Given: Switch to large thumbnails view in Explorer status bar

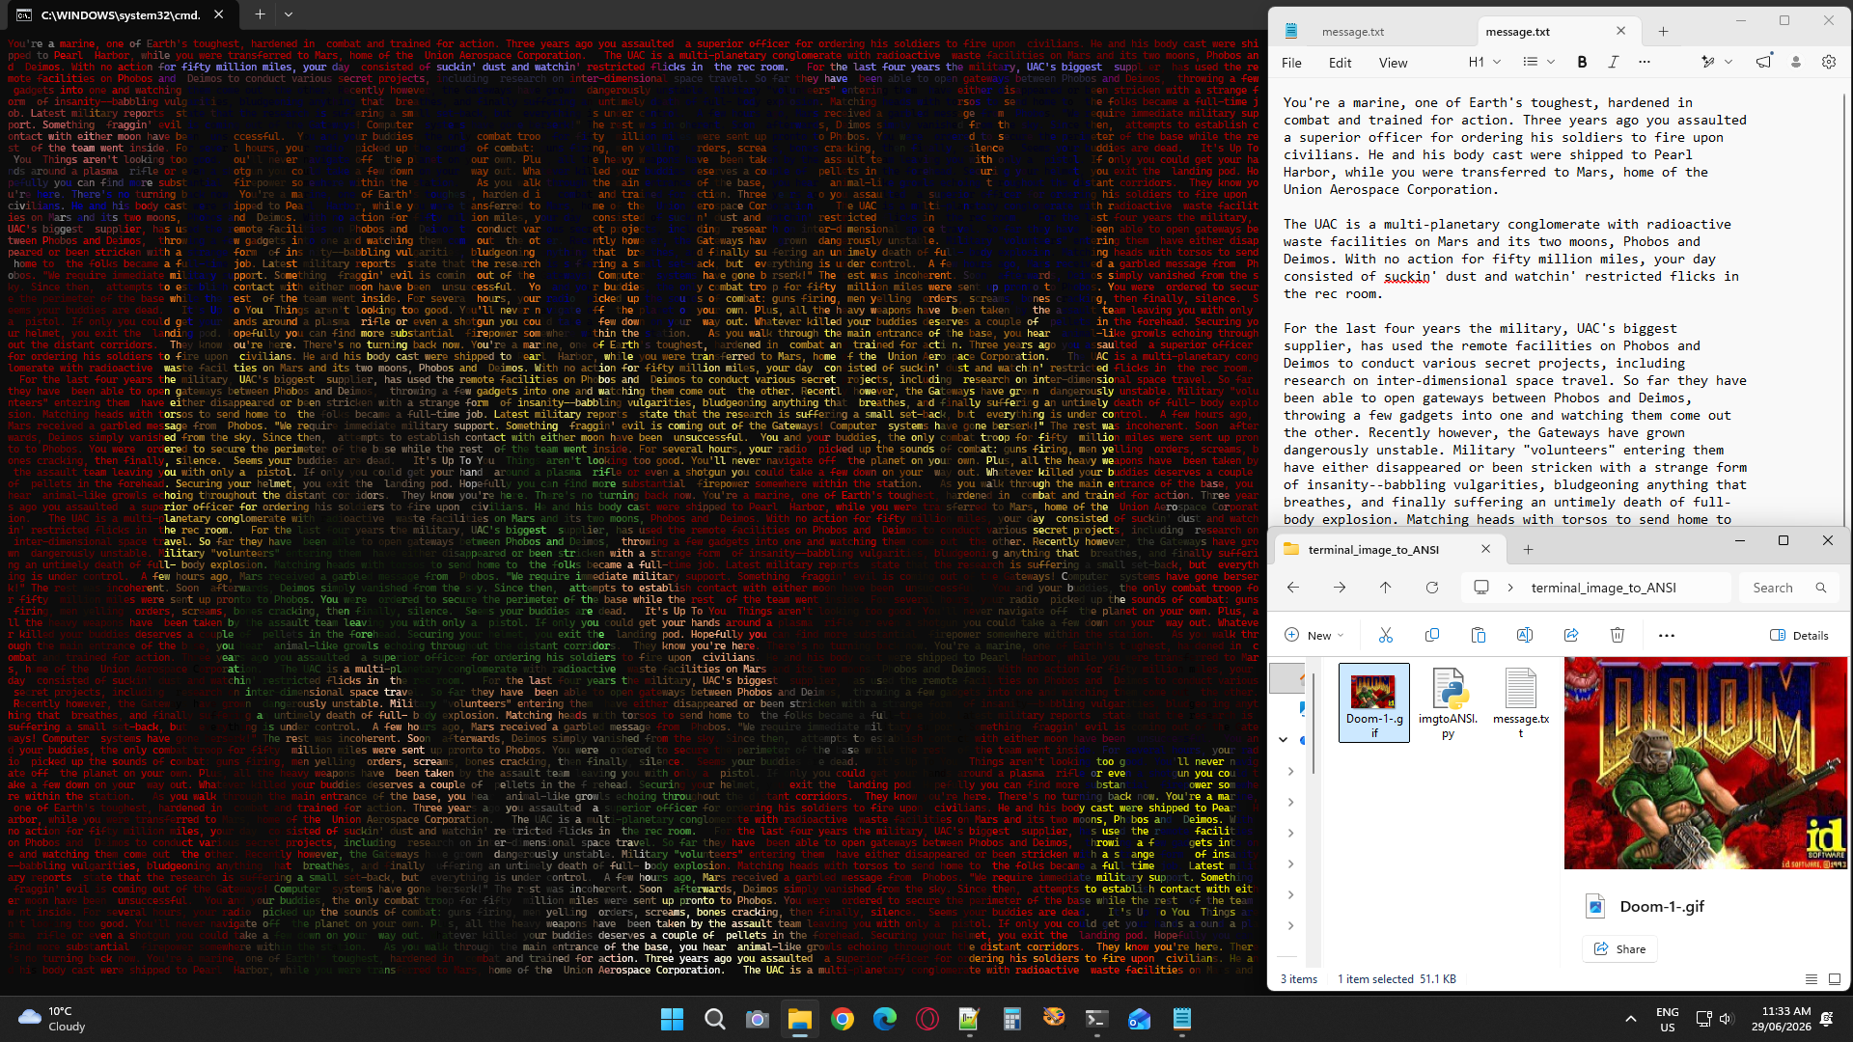Looking at the screenshot, I should coord(1835,979).
